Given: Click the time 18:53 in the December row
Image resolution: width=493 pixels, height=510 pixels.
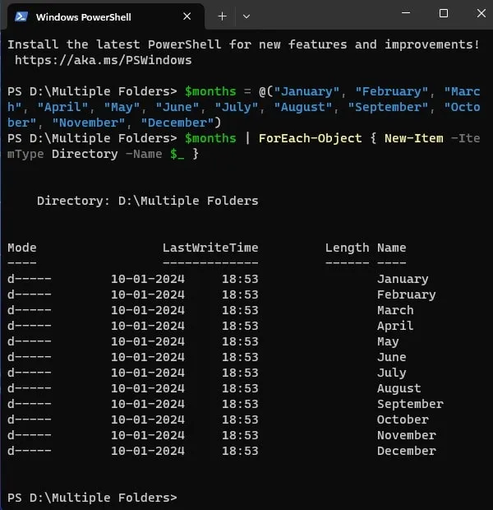Looking at the screenshot, I should [240, 451].
